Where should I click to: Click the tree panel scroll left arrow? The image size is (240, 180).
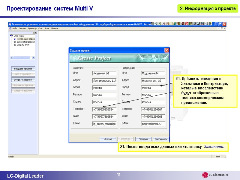11,58
